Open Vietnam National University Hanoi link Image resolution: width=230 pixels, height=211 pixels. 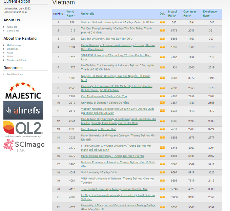point(118,22)
